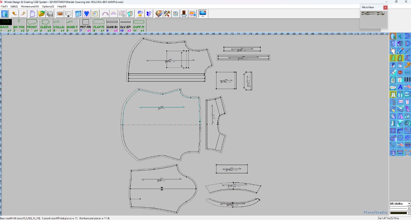Open the Options(S) menu

[x=48, y=6]
